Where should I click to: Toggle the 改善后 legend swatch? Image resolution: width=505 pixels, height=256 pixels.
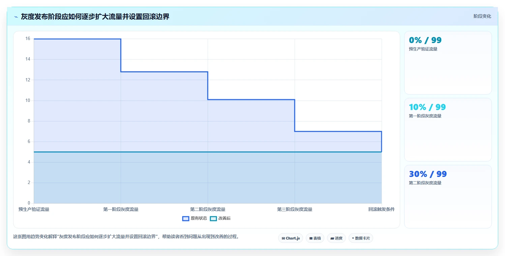click(213, 218)
